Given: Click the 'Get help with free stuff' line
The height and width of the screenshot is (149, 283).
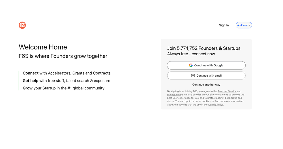Looking at the screenshot, I should tap(66, 81).
